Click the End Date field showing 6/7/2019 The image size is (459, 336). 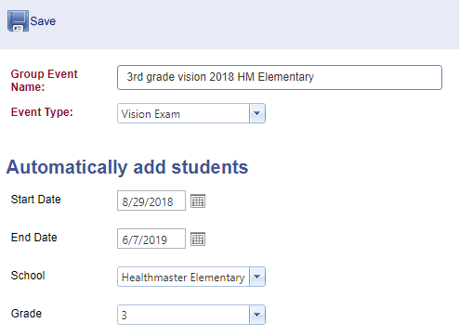[x=151, y=239]
